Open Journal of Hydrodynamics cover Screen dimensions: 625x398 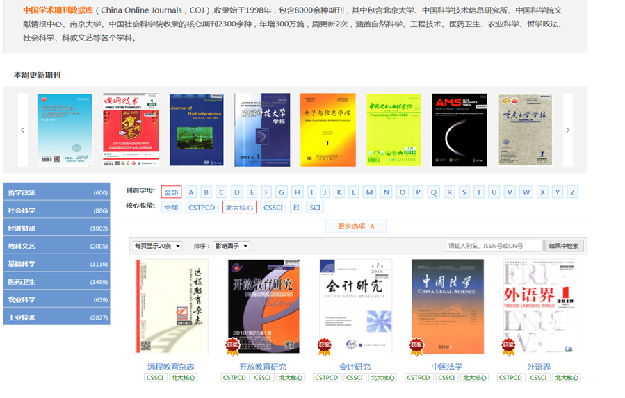click(x=197, y=130)
